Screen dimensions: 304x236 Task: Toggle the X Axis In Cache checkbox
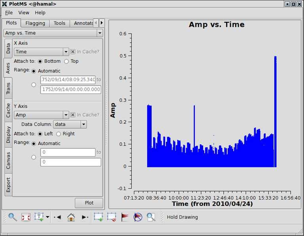73,52
